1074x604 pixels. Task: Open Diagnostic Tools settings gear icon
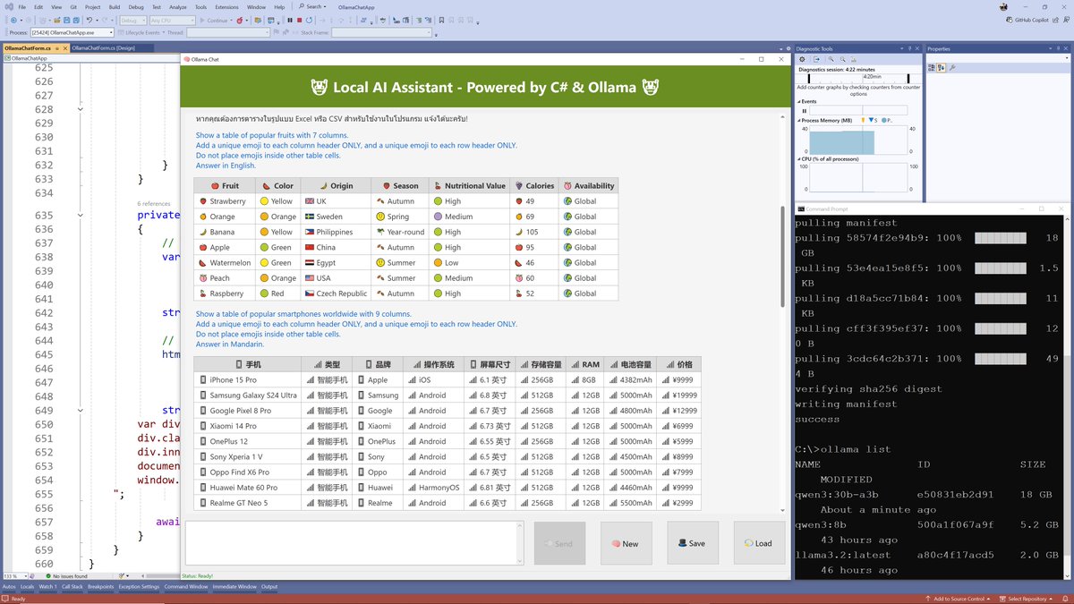tap(802, 59)
